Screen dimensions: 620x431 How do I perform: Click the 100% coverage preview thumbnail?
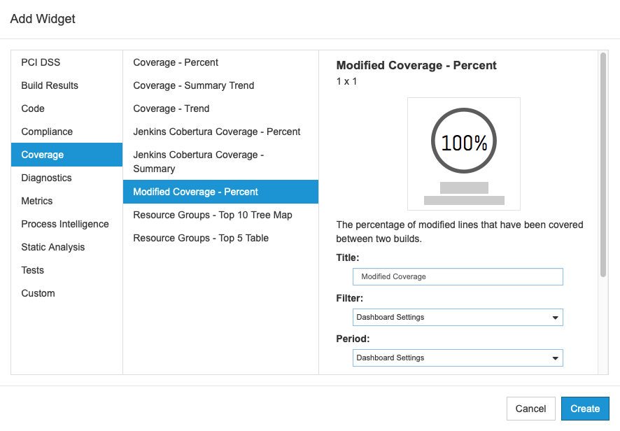coord(464,154)
